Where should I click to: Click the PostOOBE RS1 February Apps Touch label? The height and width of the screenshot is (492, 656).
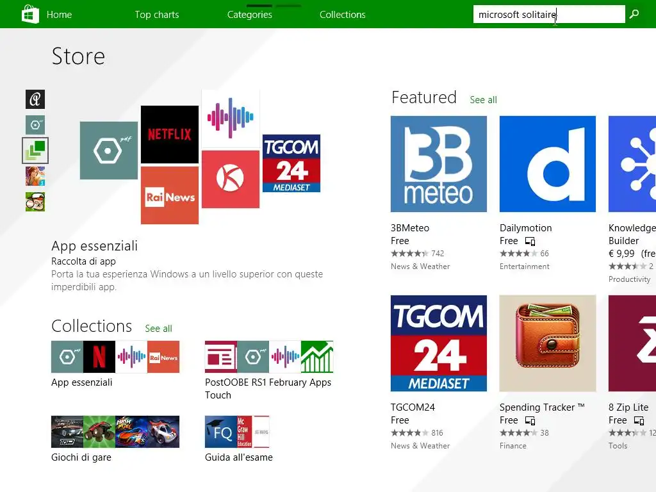coord(268,389)
